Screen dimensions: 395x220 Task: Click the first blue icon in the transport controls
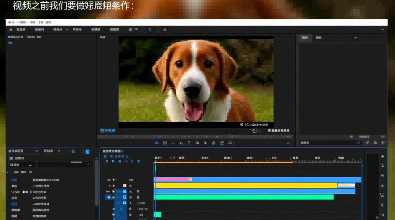[157, 143]
